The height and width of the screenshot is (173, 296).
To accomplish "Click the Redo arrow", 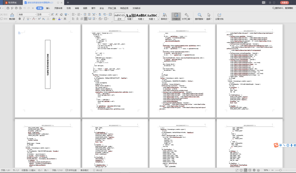I will 29,8.
